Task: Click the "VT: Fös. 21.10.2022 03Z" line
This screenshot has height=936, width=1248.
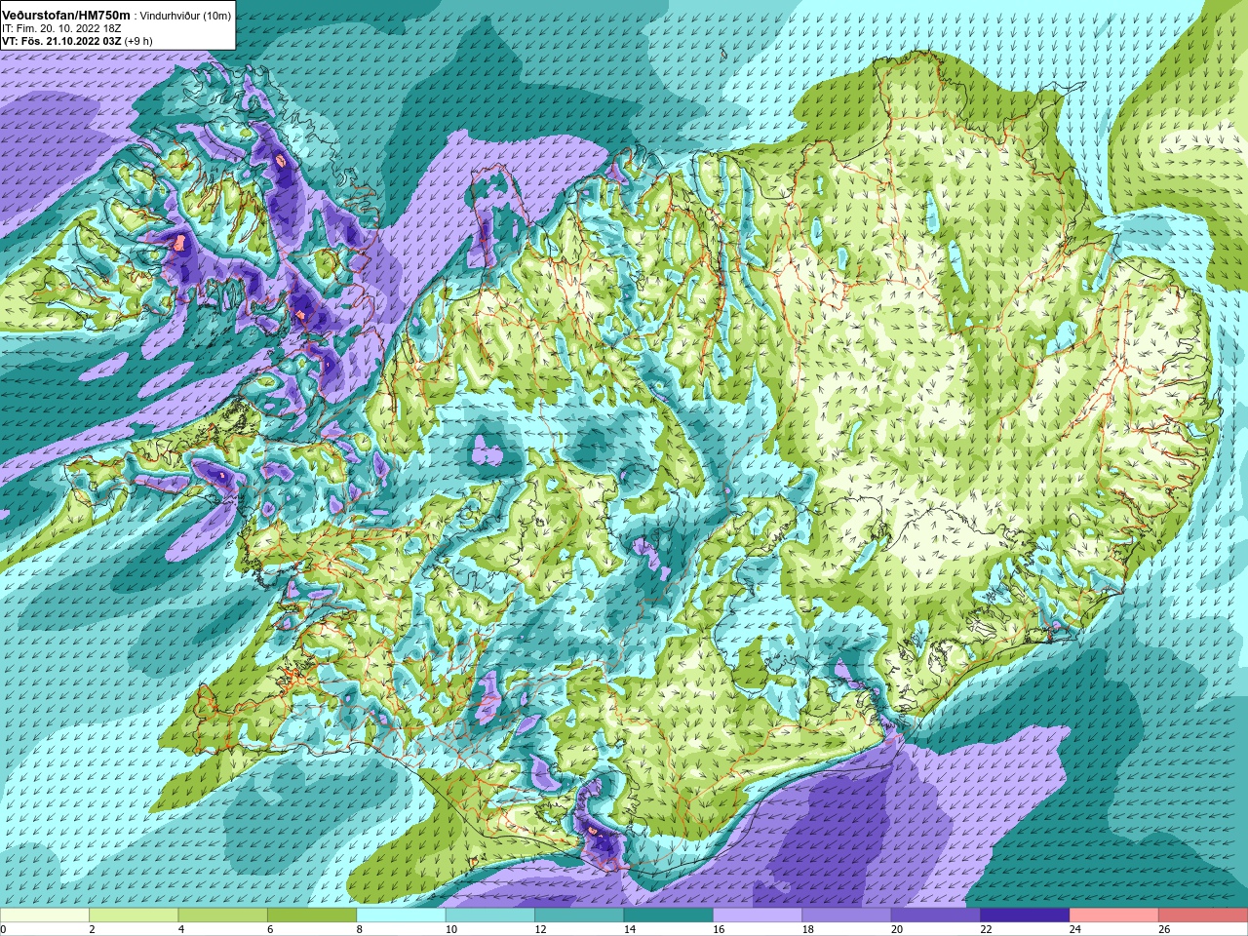Action: point(61,41)
